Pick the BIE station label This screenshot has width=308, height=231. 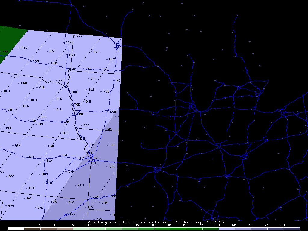(66, 133)
